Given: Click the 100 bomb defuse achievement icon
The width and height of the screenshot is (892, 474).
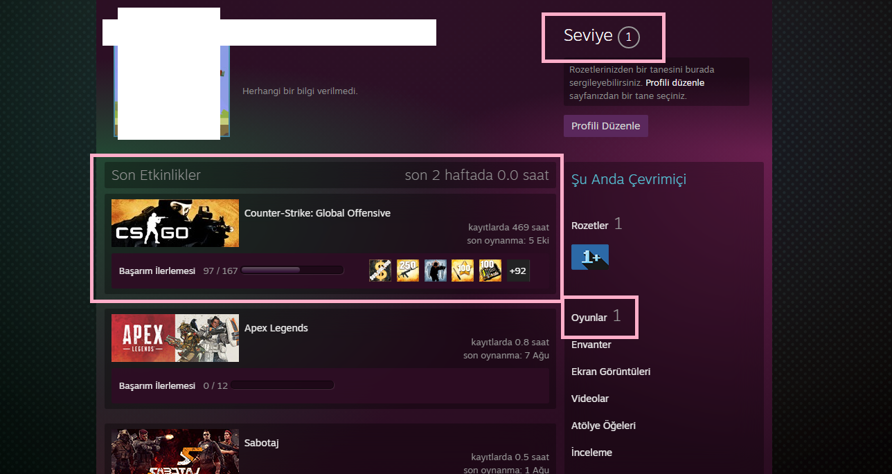Looking at the screenshot, I should click(490, 271).
